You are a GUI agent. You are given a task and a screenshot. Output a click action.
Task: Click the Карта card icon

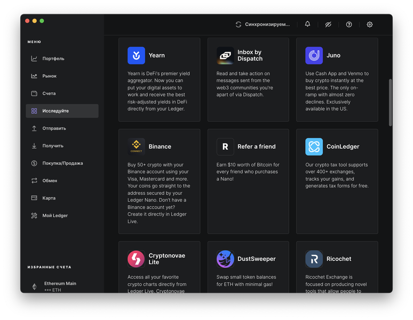[x=34, y=198]
